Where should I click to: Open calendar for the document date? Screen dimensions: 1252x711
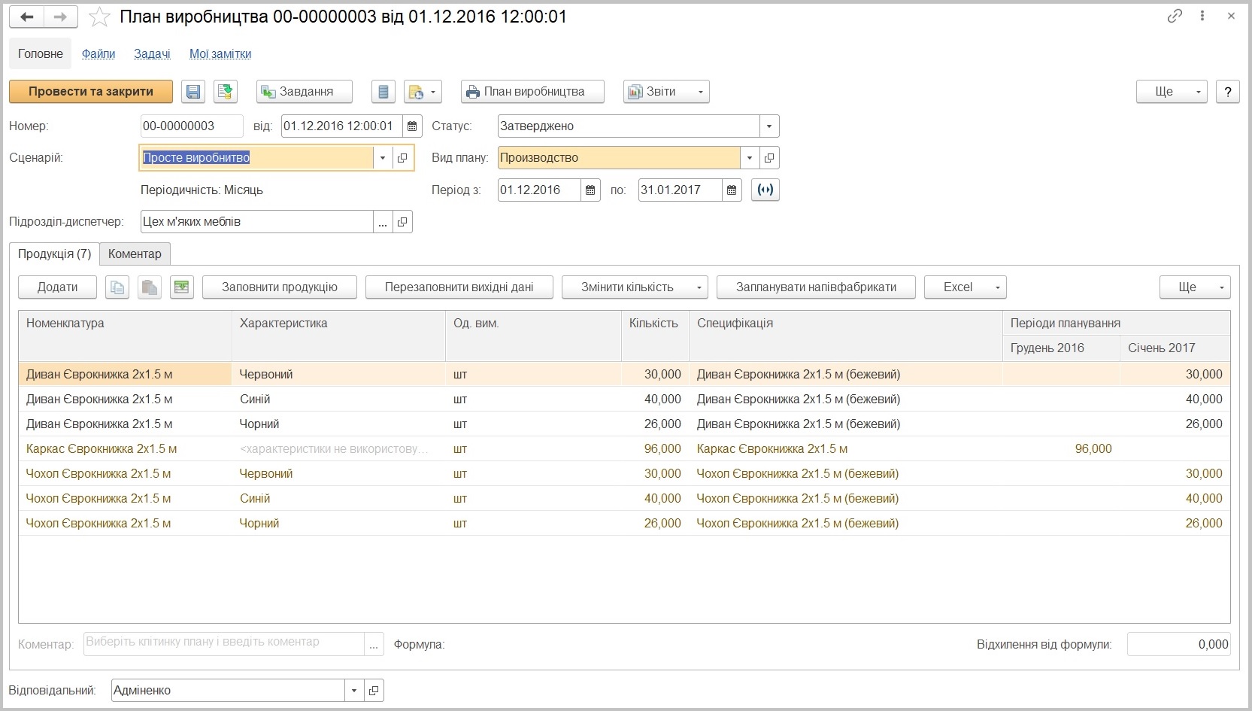pos(412,126)
